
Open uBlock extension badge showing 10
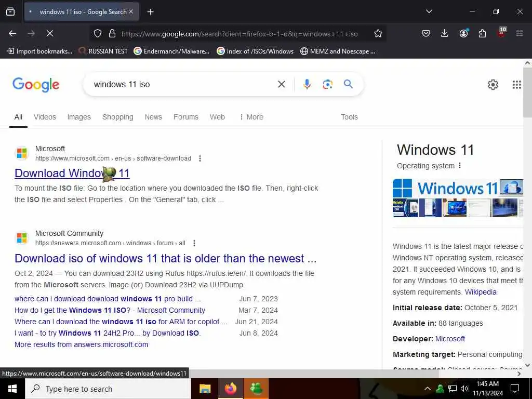coord(501,32)
